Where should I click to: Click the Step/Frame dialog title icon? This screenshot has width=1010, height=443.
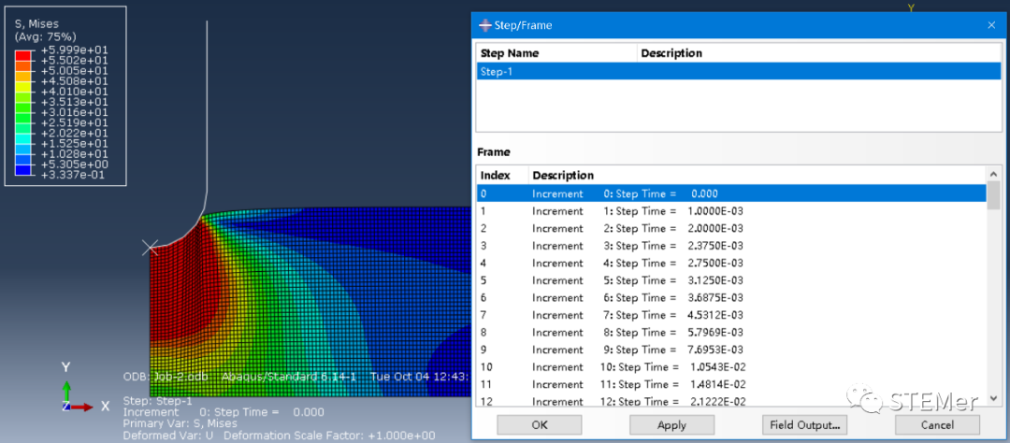(485, 26)
